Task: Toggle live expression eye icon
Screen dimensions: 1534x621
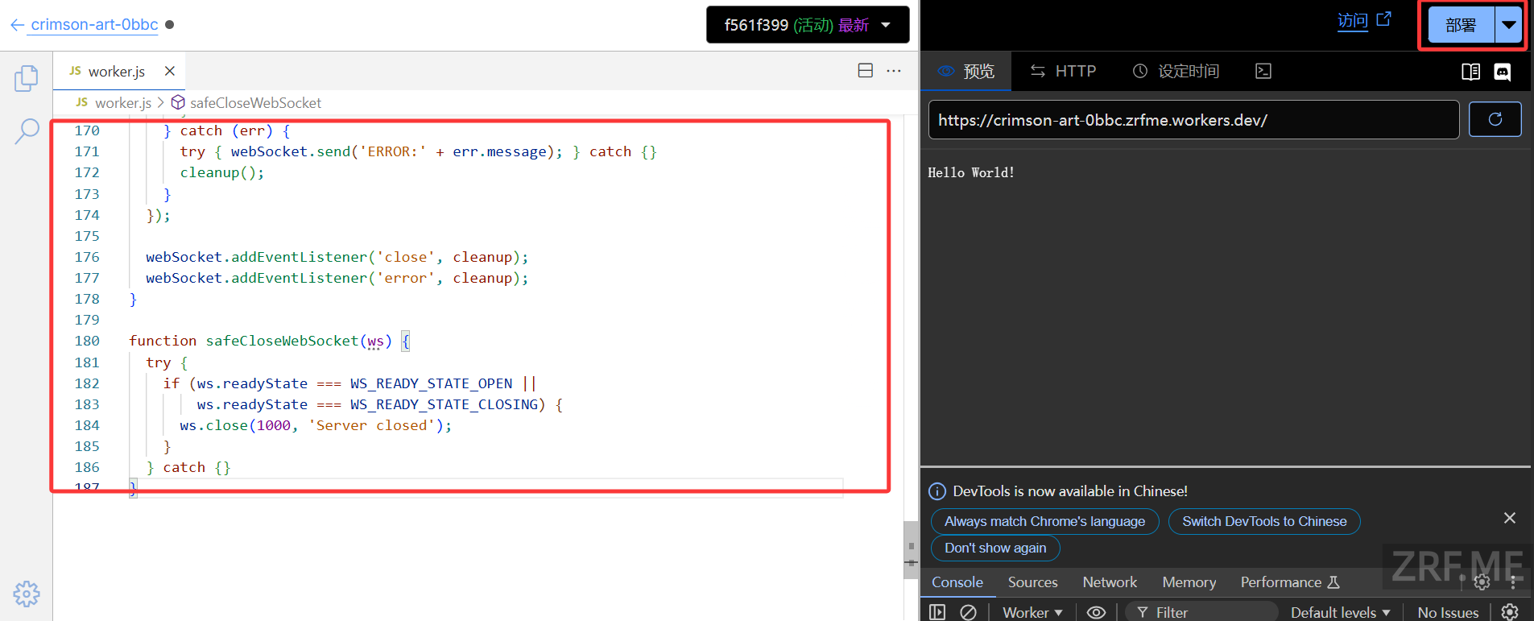Action: point(1096,612)
